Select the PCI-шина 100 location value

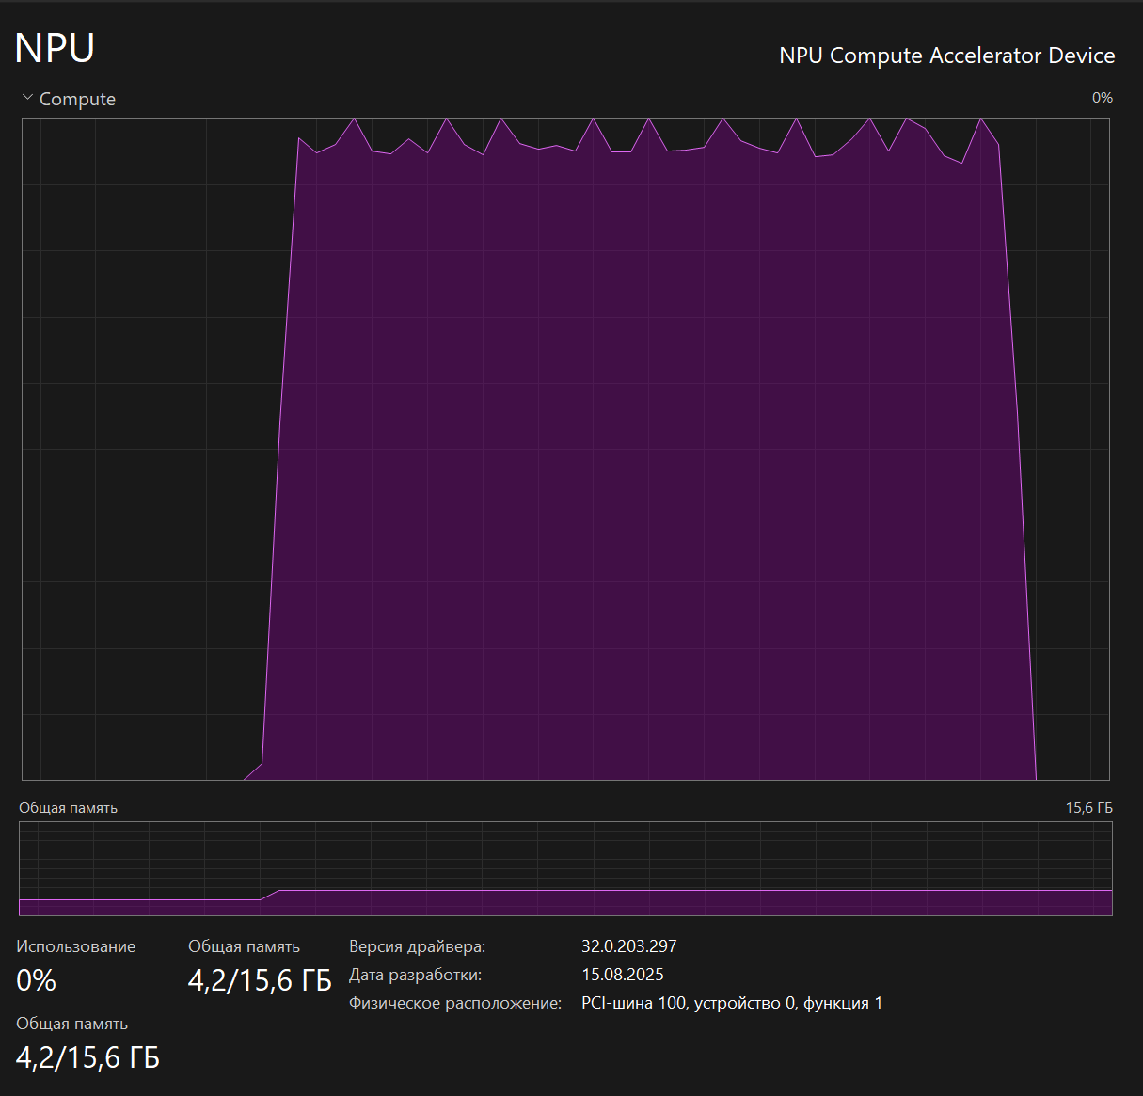[x=731, y=1003]
